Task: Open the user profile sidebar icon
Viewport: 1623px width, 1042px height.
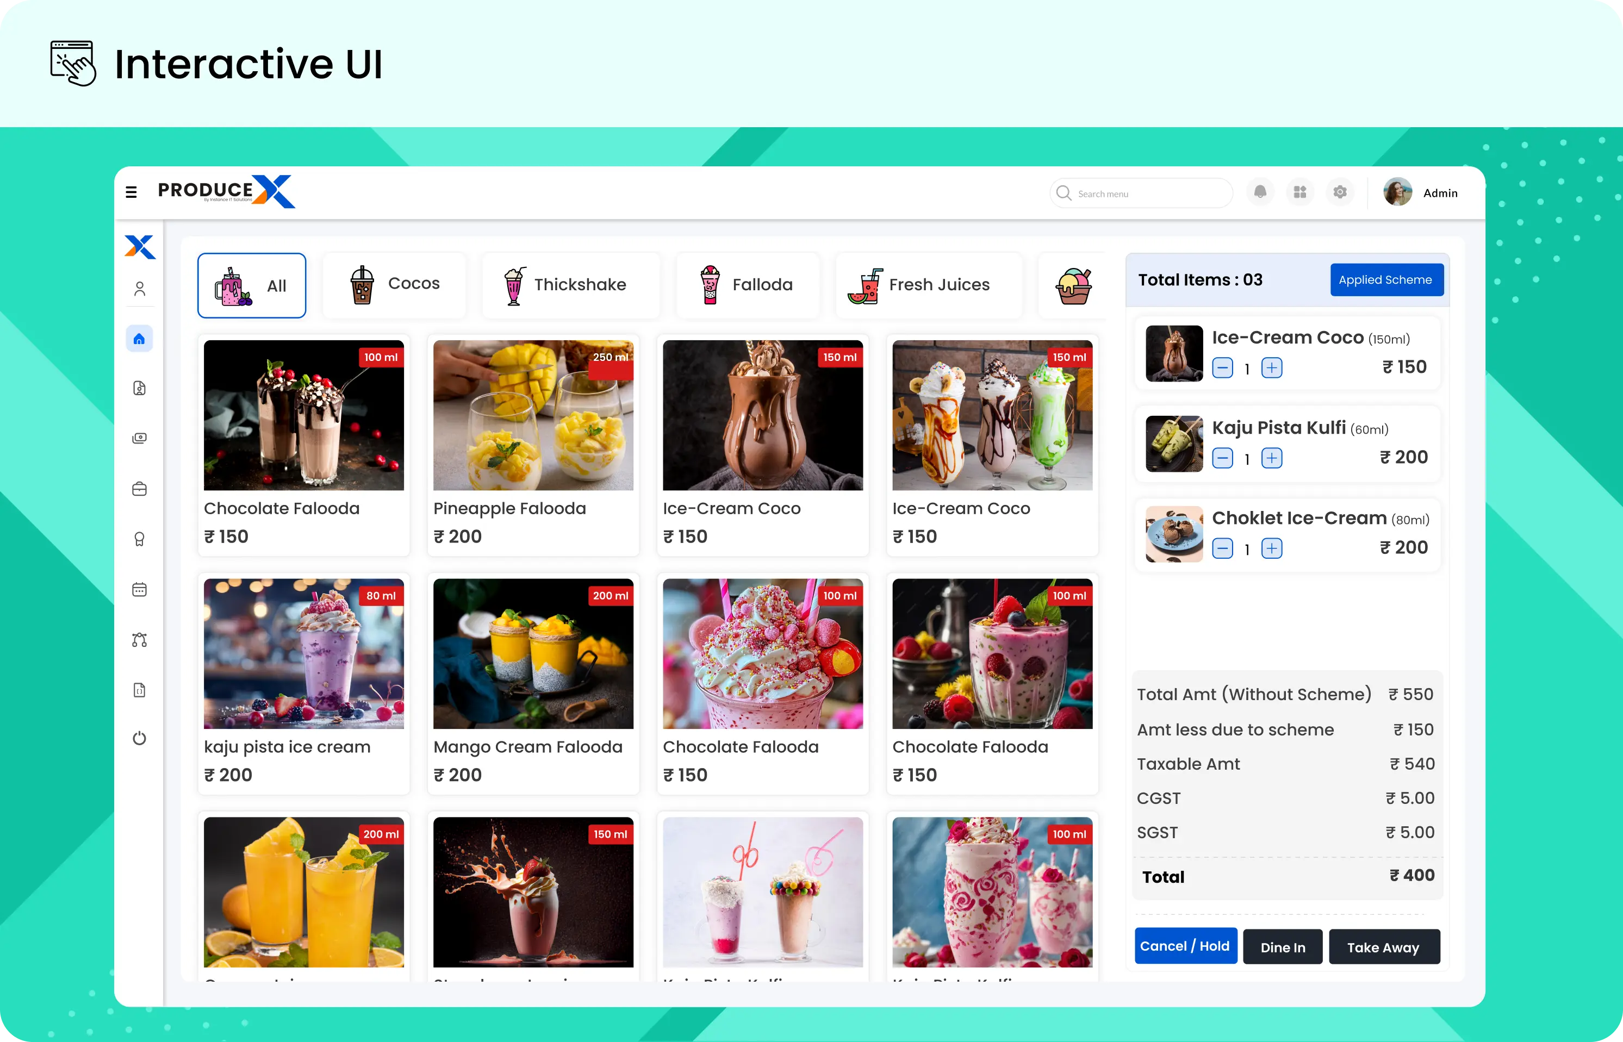Action: click(139, 289)
